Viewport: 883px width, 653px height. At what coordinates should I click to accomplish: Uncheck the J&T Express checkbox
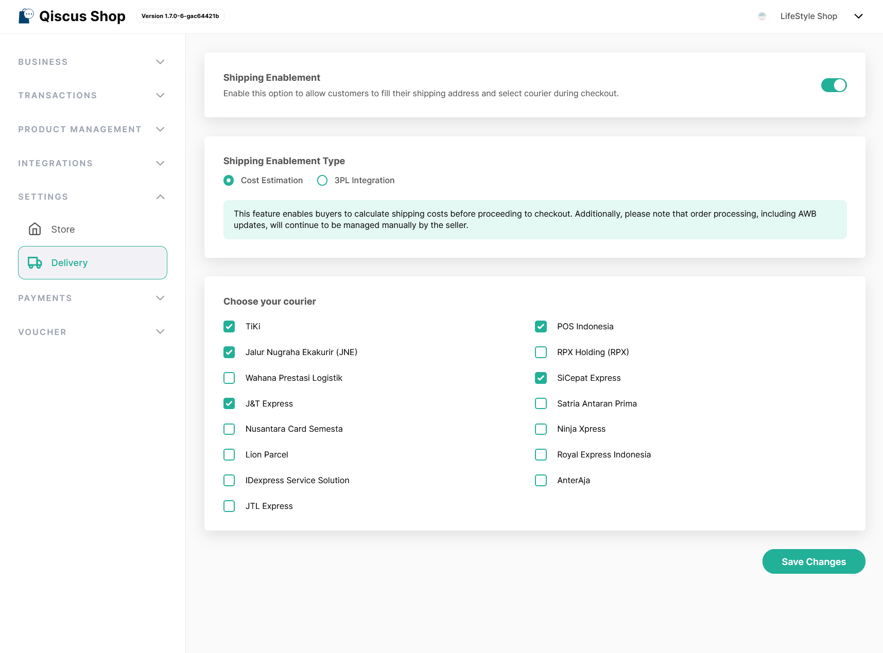click(x=229, y=403)
